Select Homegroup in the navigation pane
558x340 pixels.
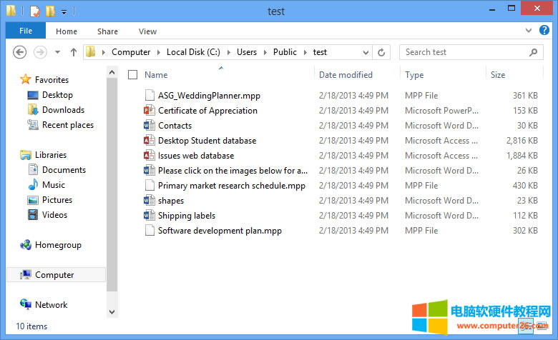(58, 245)
